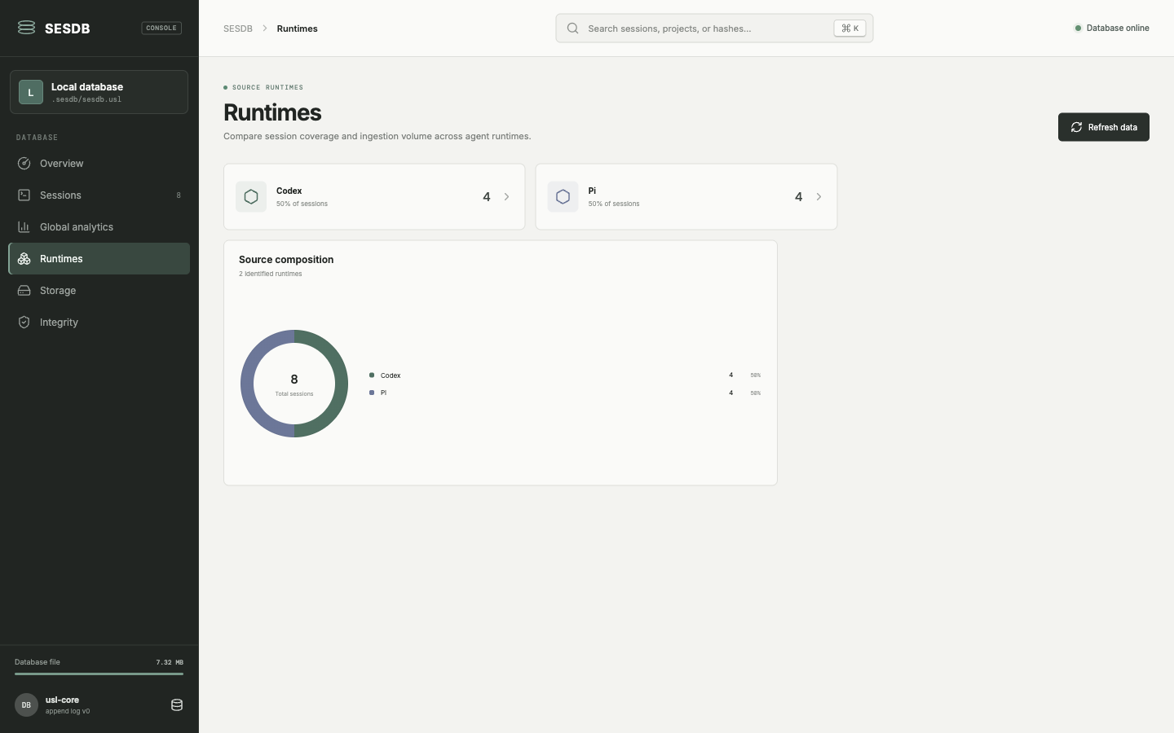Focus the search sessions input field
Viewport: 1174px width, 733px height.
(x=714, y=29)
